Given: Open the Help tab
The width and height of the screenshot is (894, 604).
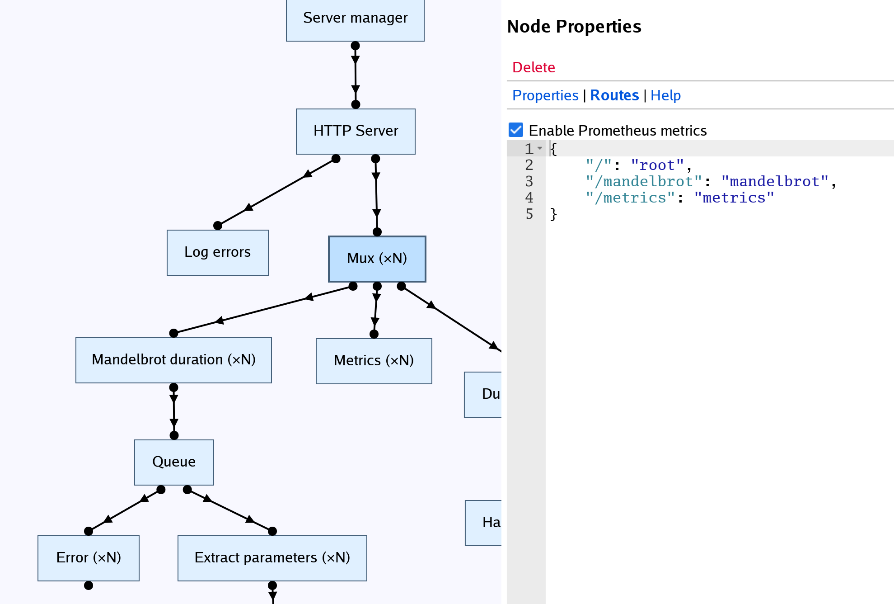Looking at the screenshot, I should coord(665,95).
